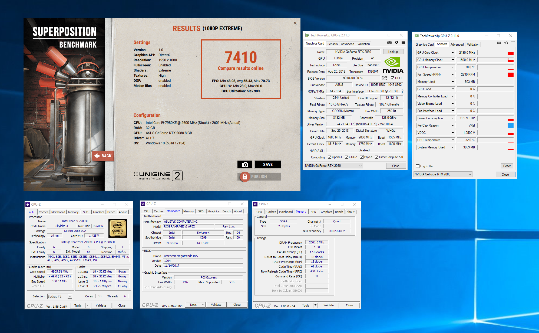Click the Fan Speed sensor graph
This screenshot has height=333, width=539.
pos(495,74)
